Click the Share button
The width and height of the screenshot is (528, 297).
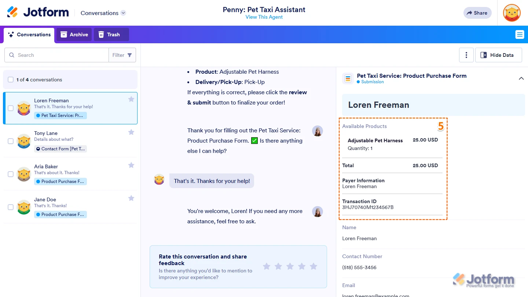coord(477,13)
